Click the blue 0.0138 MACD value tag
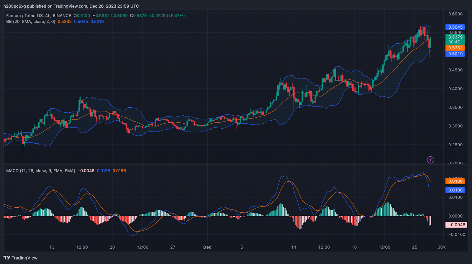This screenshot has height=264, width=472. 455,190
